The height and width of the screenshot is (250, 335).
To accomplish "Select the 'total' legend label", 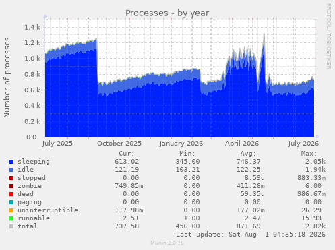I will 28,226.
